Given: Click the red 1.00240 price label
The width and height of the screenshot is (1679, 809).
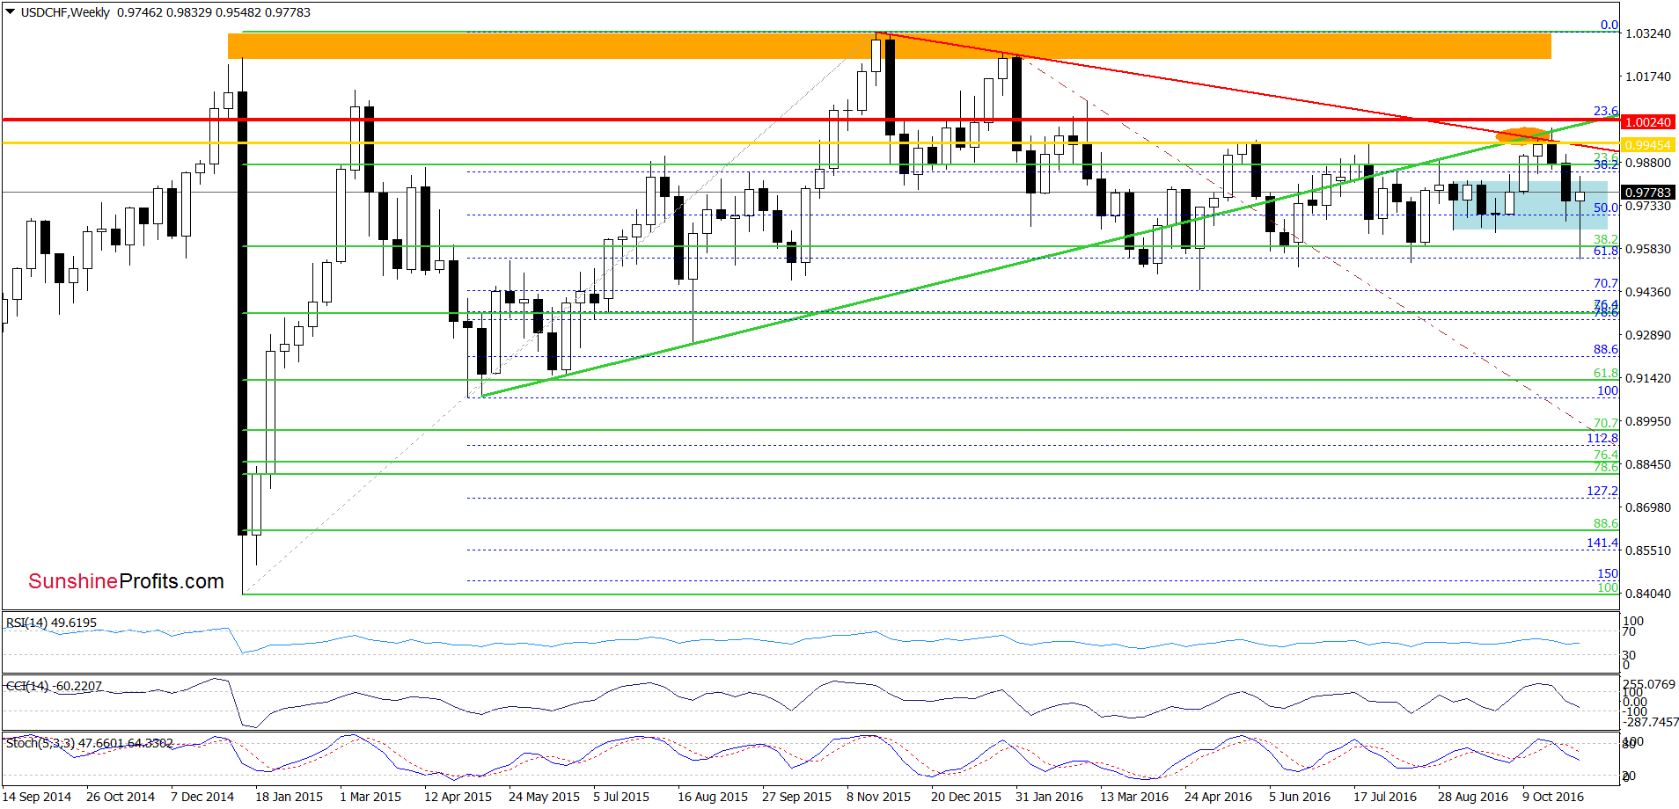Looking at the screenshot, I should 1648,122.
